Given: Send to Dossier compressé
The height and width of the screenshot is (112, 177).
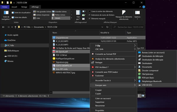Looking at the screenshot, I should 157,71.
